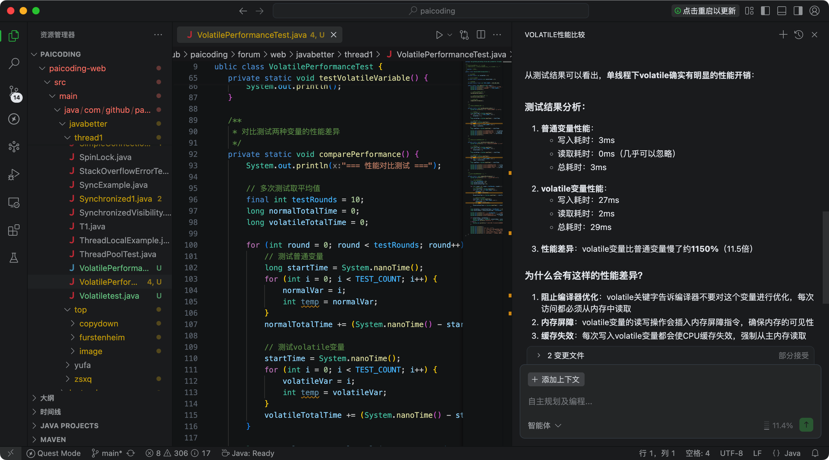Expand the 时间线 timeline section
The width and height of the screenshot is (829, 460).
pyautogui.click(x=34, y=412)
